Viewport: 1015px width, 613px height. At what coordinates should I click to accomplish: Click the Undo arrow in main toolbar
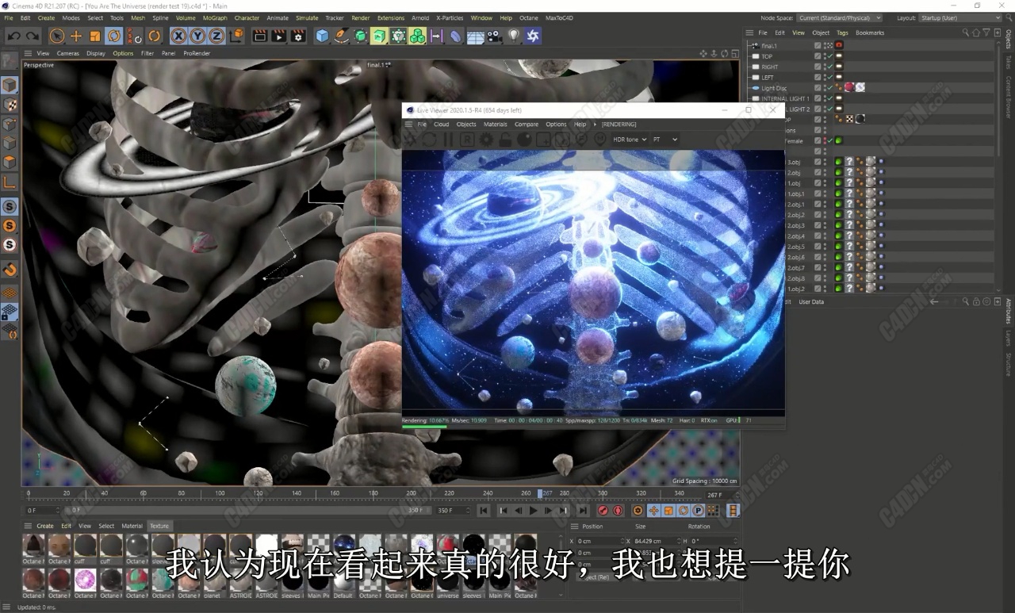pos(13,36)
